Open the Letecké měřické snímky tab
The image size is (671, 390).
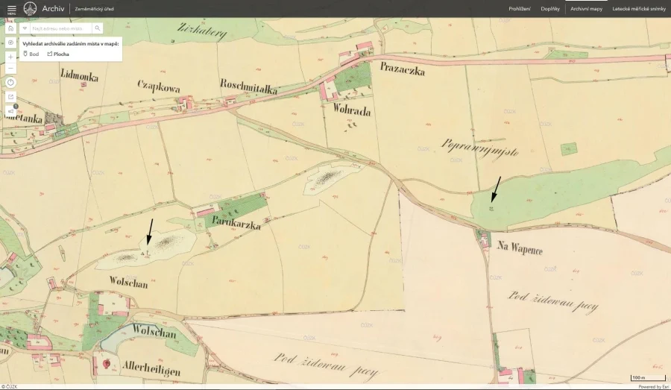(x=639, y=8)
